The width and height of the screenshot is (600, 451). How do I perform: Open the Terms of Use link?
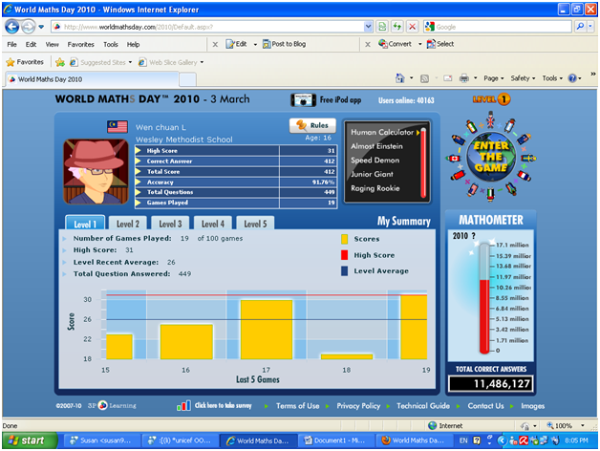pos(297,406)
